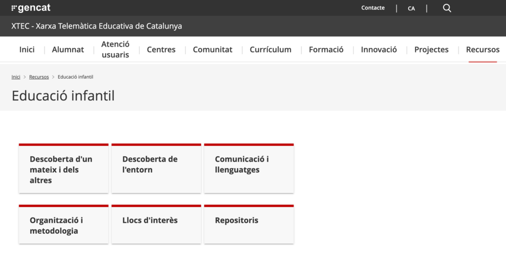Screen dimensions: 506x262
Task: Go to the Alumnat menu
Action: tap(68, 49)
